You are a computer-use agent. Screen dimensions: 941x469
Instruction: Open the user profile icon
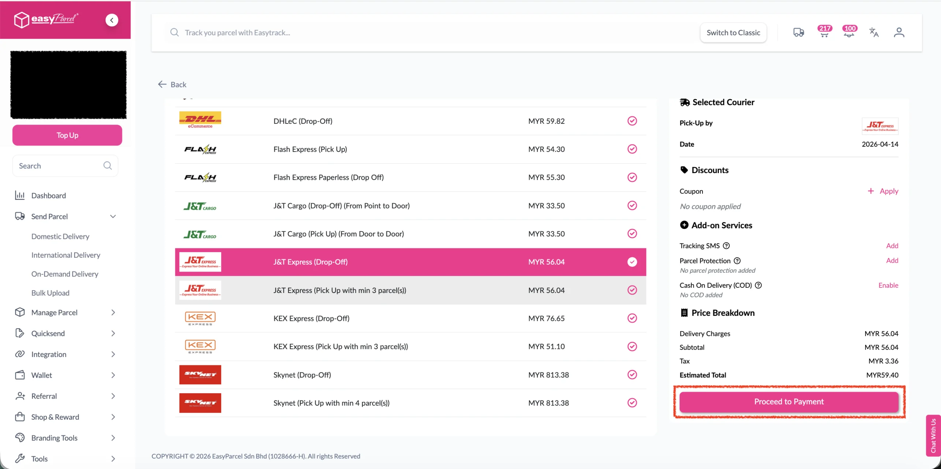(899, 32)
